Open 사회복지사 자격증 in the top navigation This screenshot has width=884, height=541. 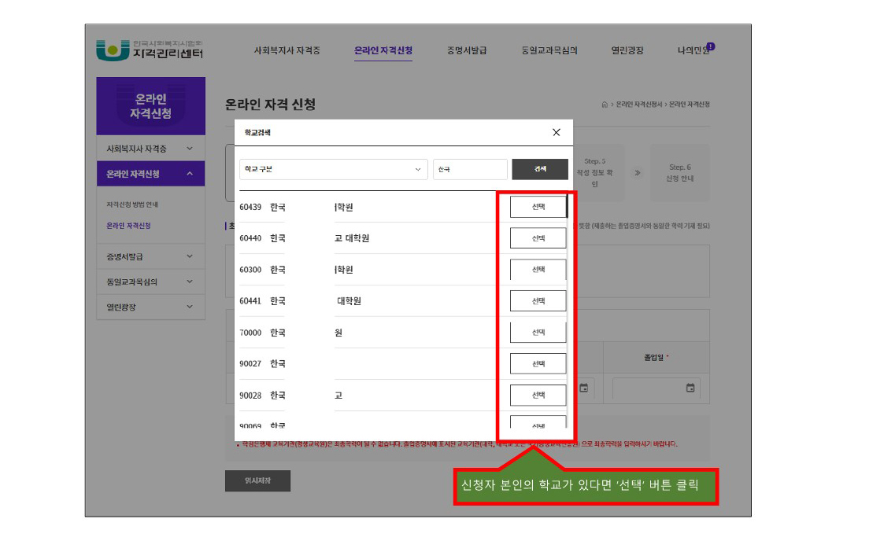click(287, 50)
